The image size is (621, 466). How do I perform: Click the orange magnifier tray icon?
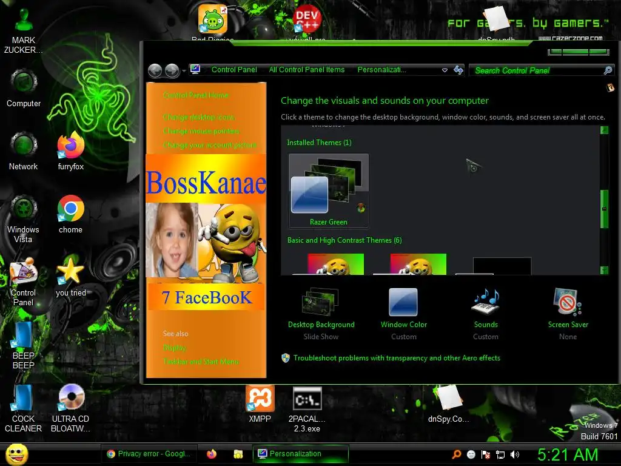(457, 454)
